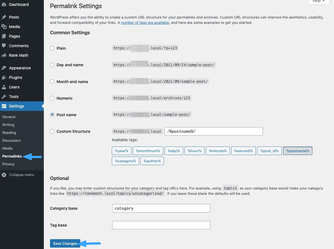The width and height of the screenshot is (334, 249).
Task: Switch to the General settings page
Action: [x=9, y=117]
